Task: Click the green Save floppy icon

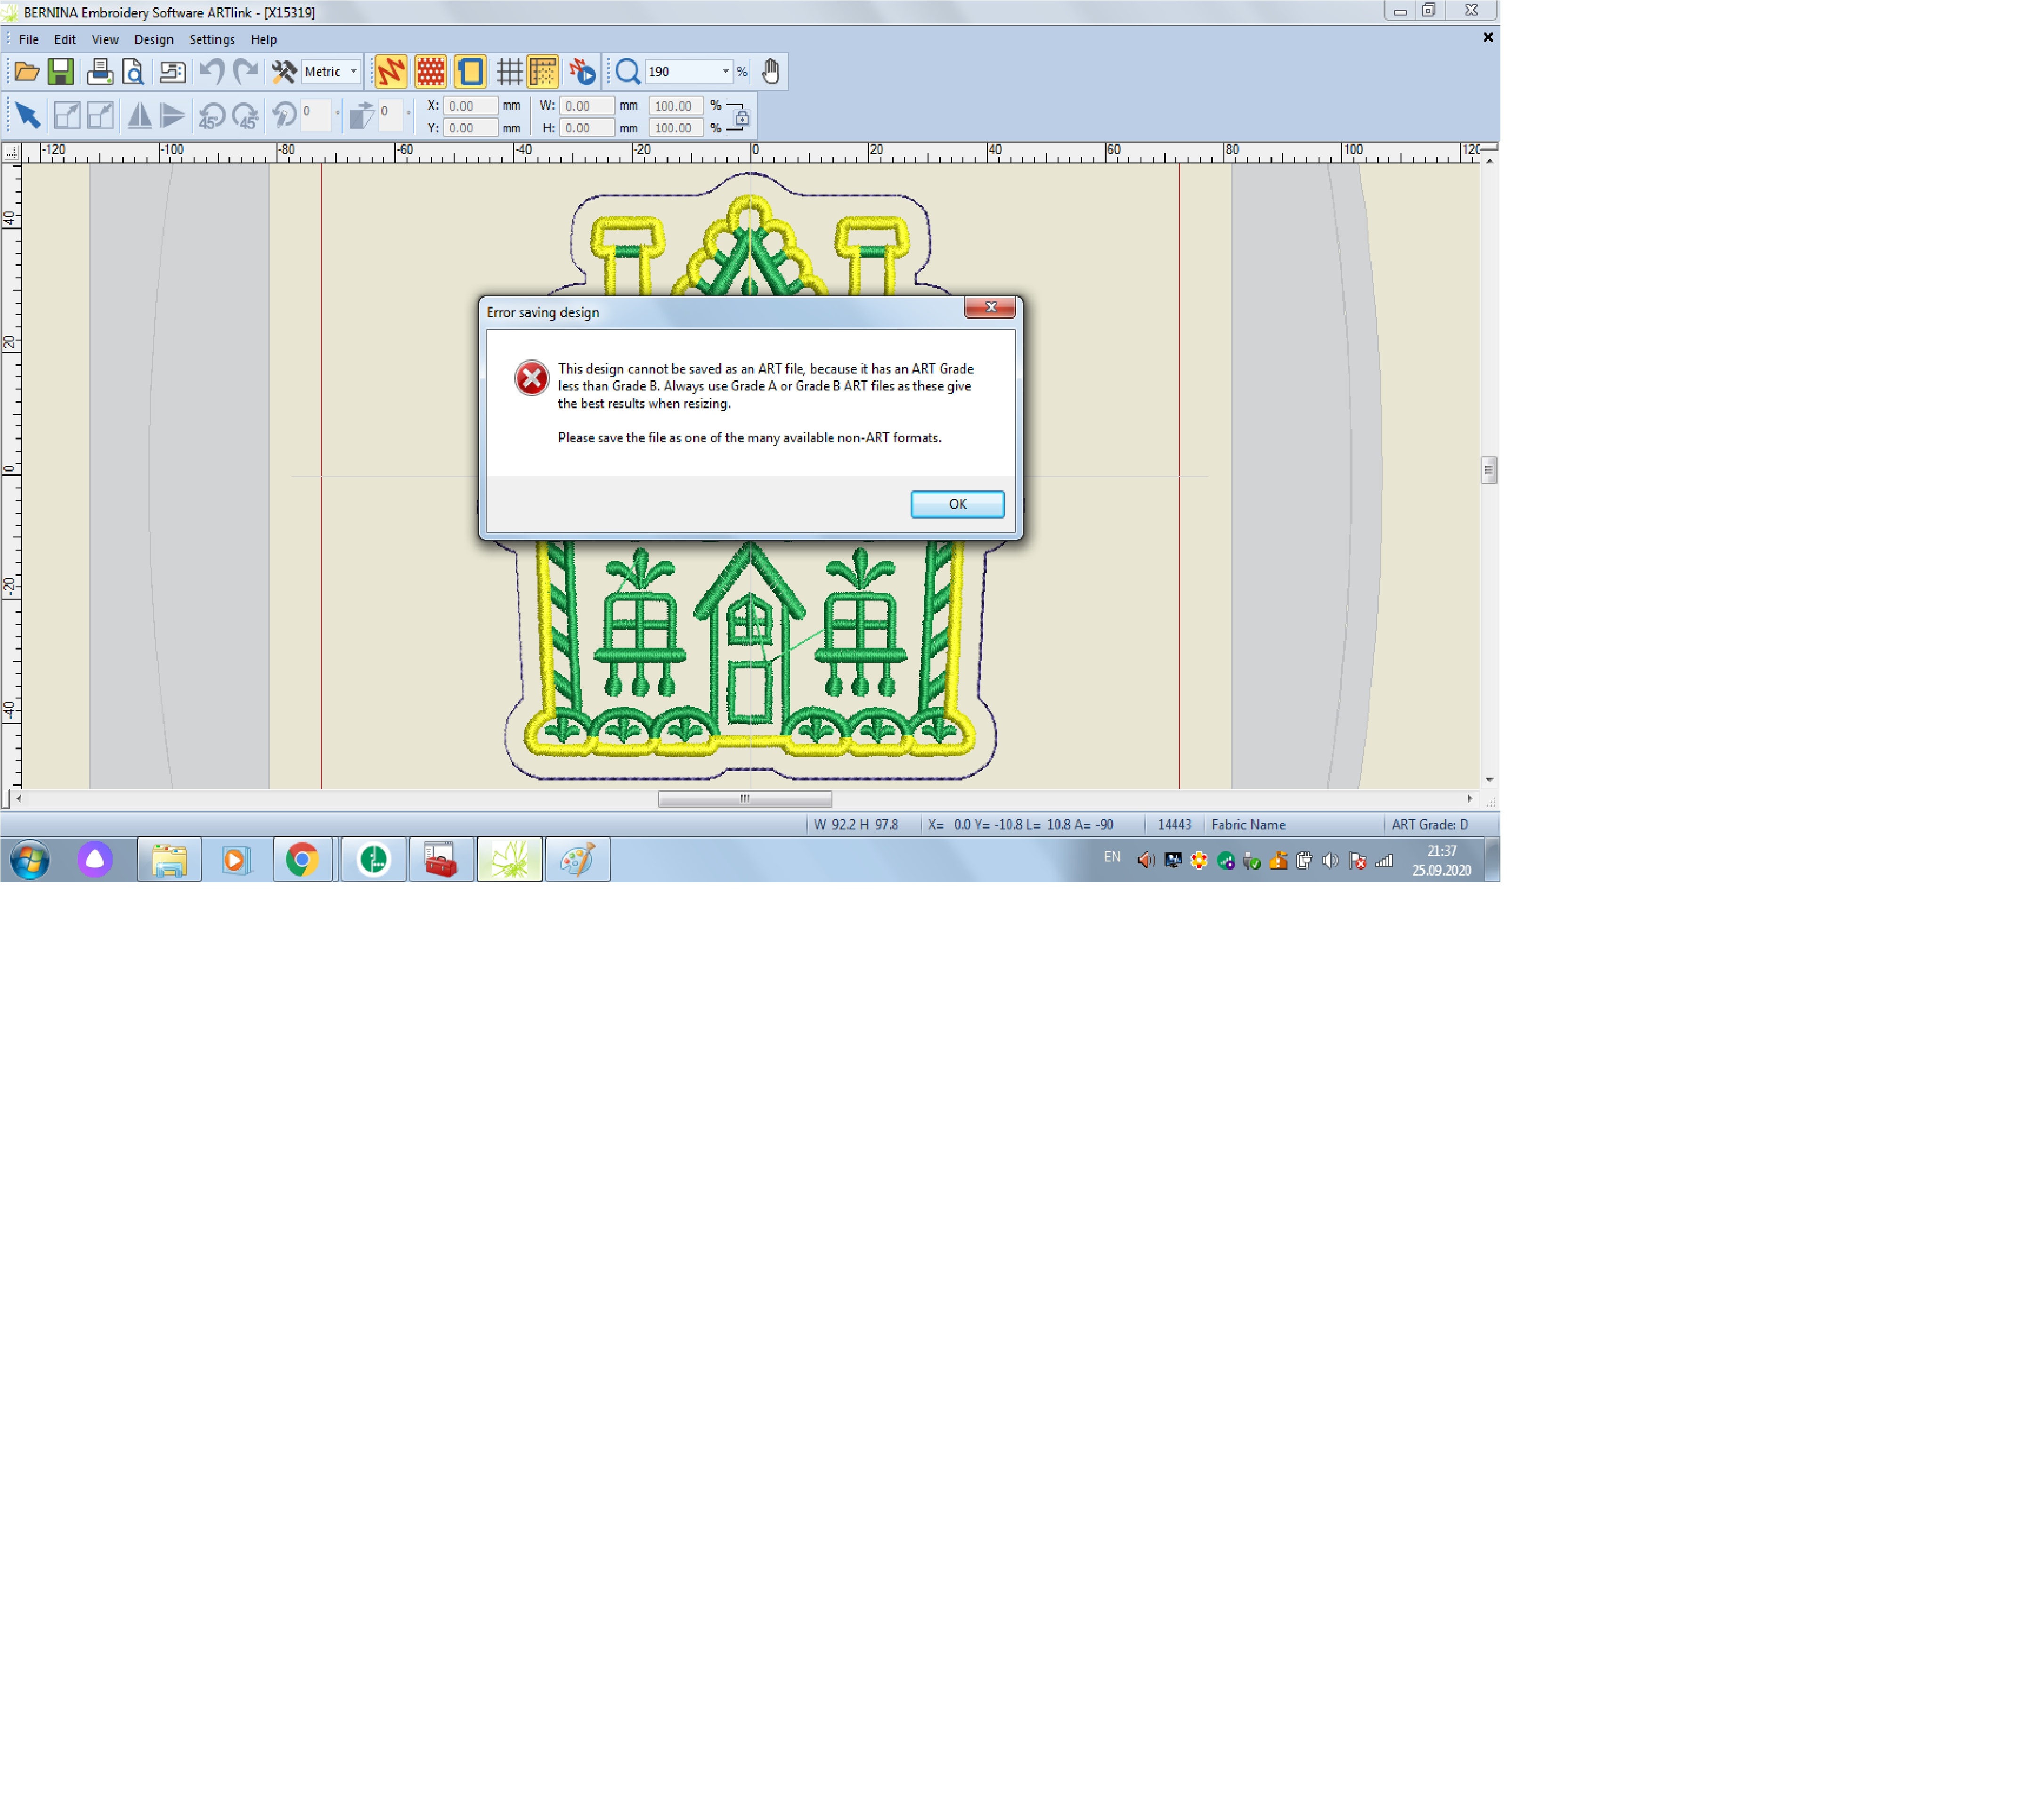Action: pos(61,71)
